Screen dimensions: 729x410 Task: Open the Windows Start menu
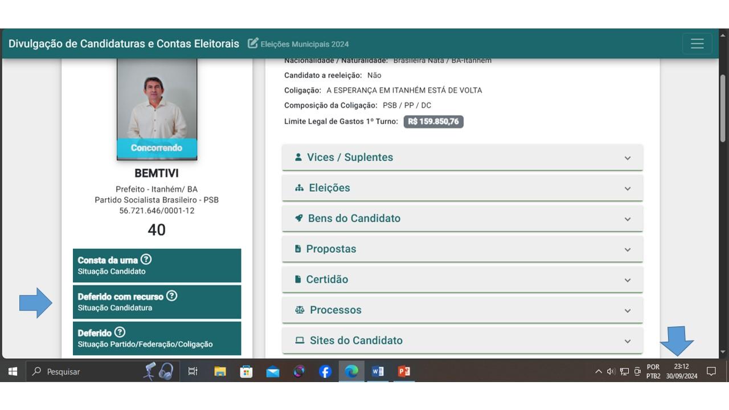(x=13, y=371)
